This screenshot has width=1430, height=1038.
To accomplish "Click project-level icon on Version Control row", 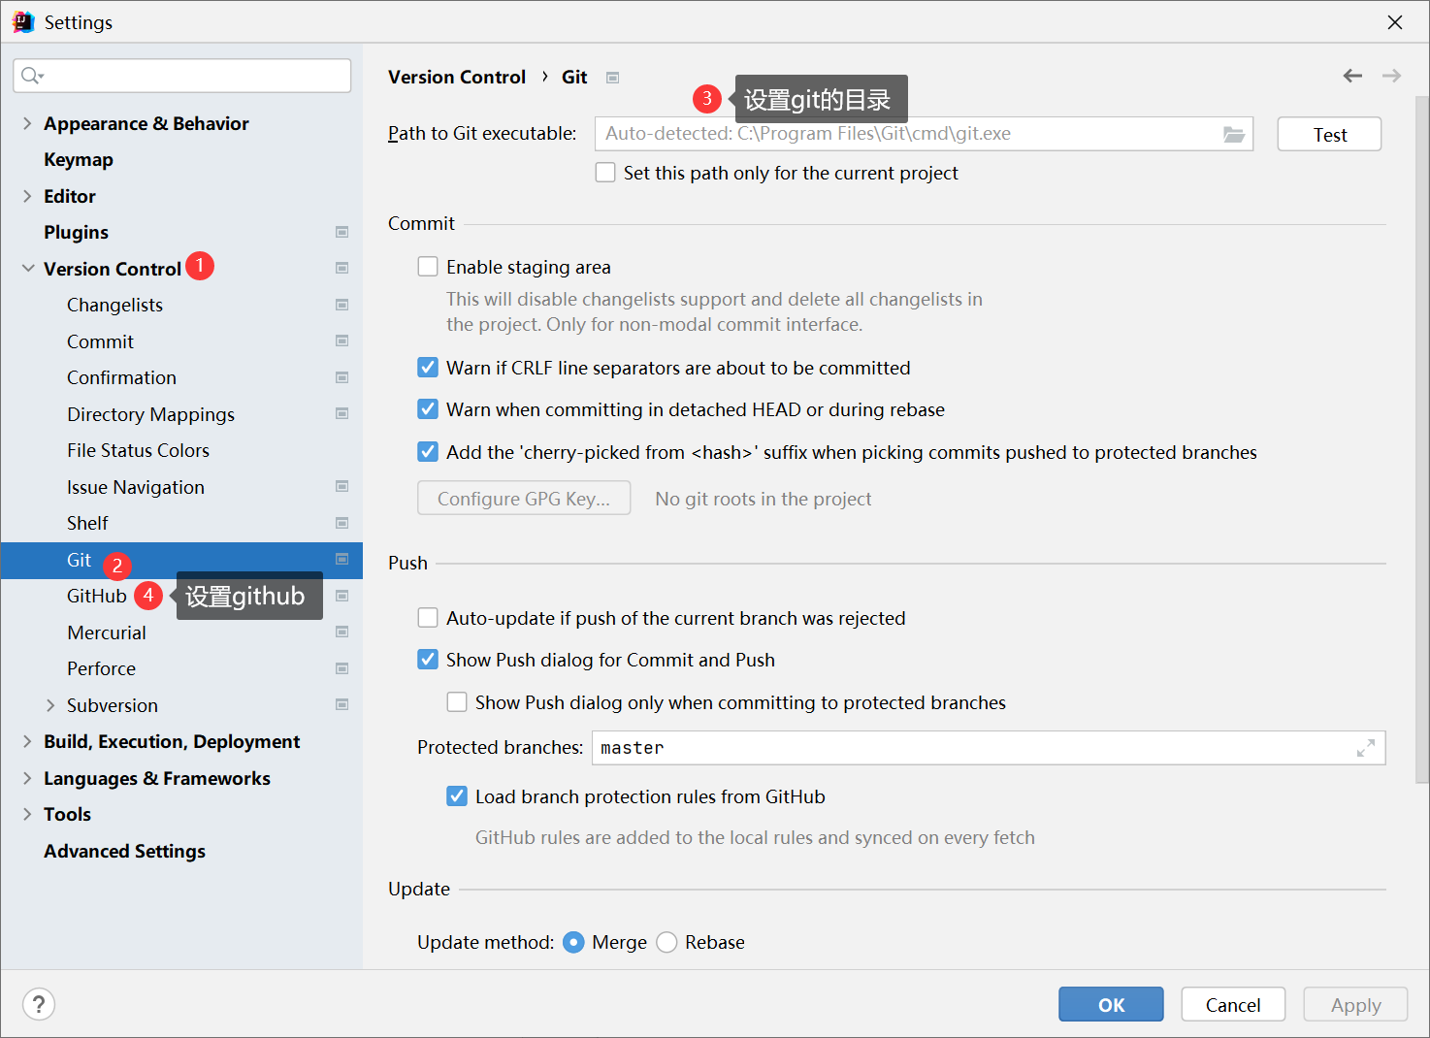I will coord(341,268).
